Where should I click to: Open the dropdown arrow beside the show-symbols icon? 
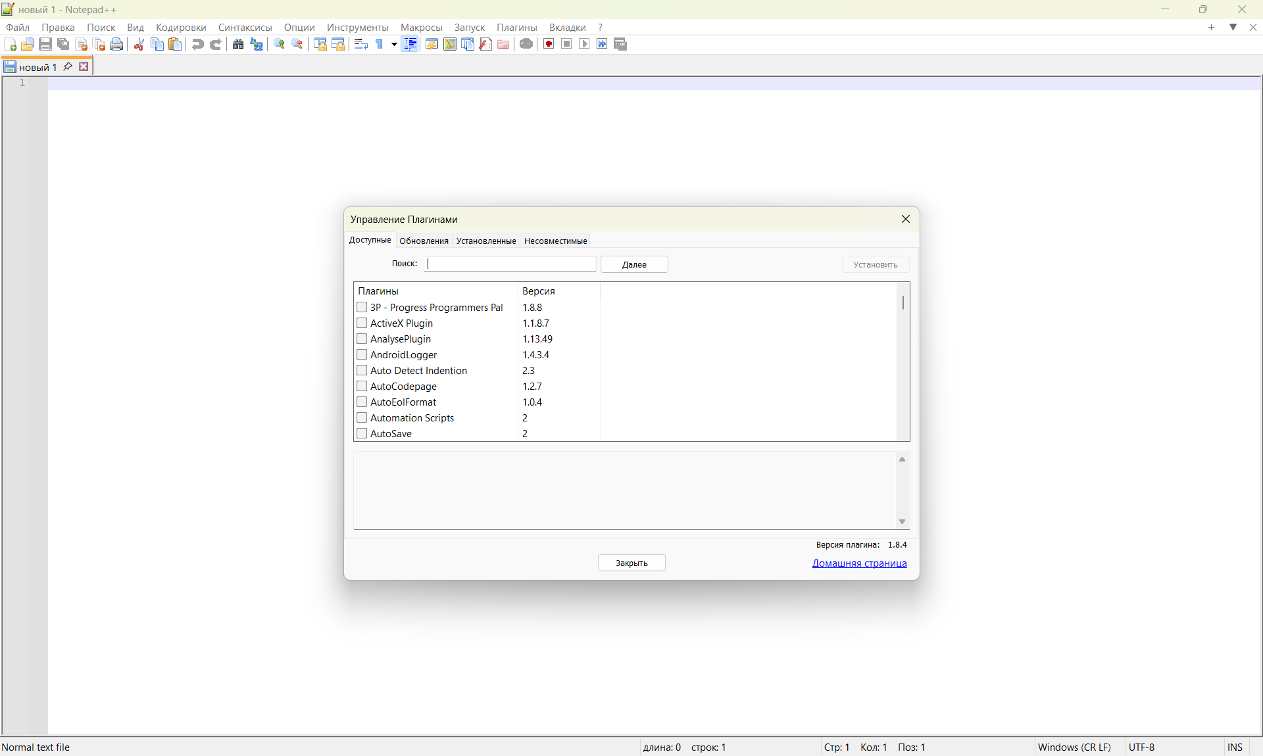(x=394, y=44)
